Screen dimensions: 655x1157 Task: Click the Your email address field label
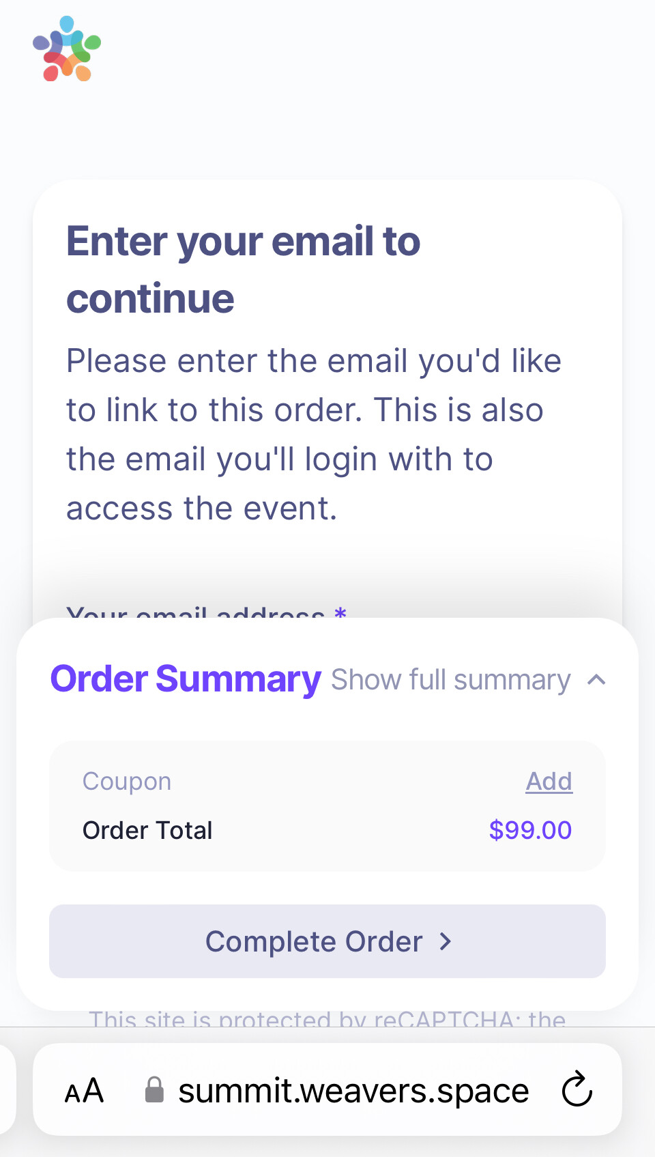click(195, 612)
